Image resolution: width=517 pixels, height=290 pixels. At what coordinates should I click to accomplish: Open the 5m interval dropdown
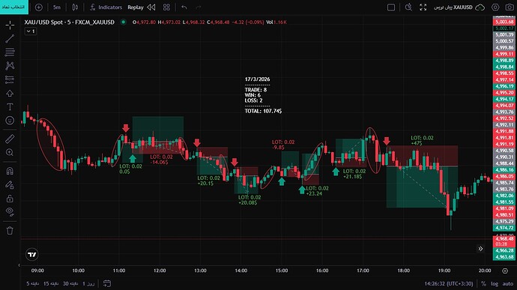click(57, 7)
